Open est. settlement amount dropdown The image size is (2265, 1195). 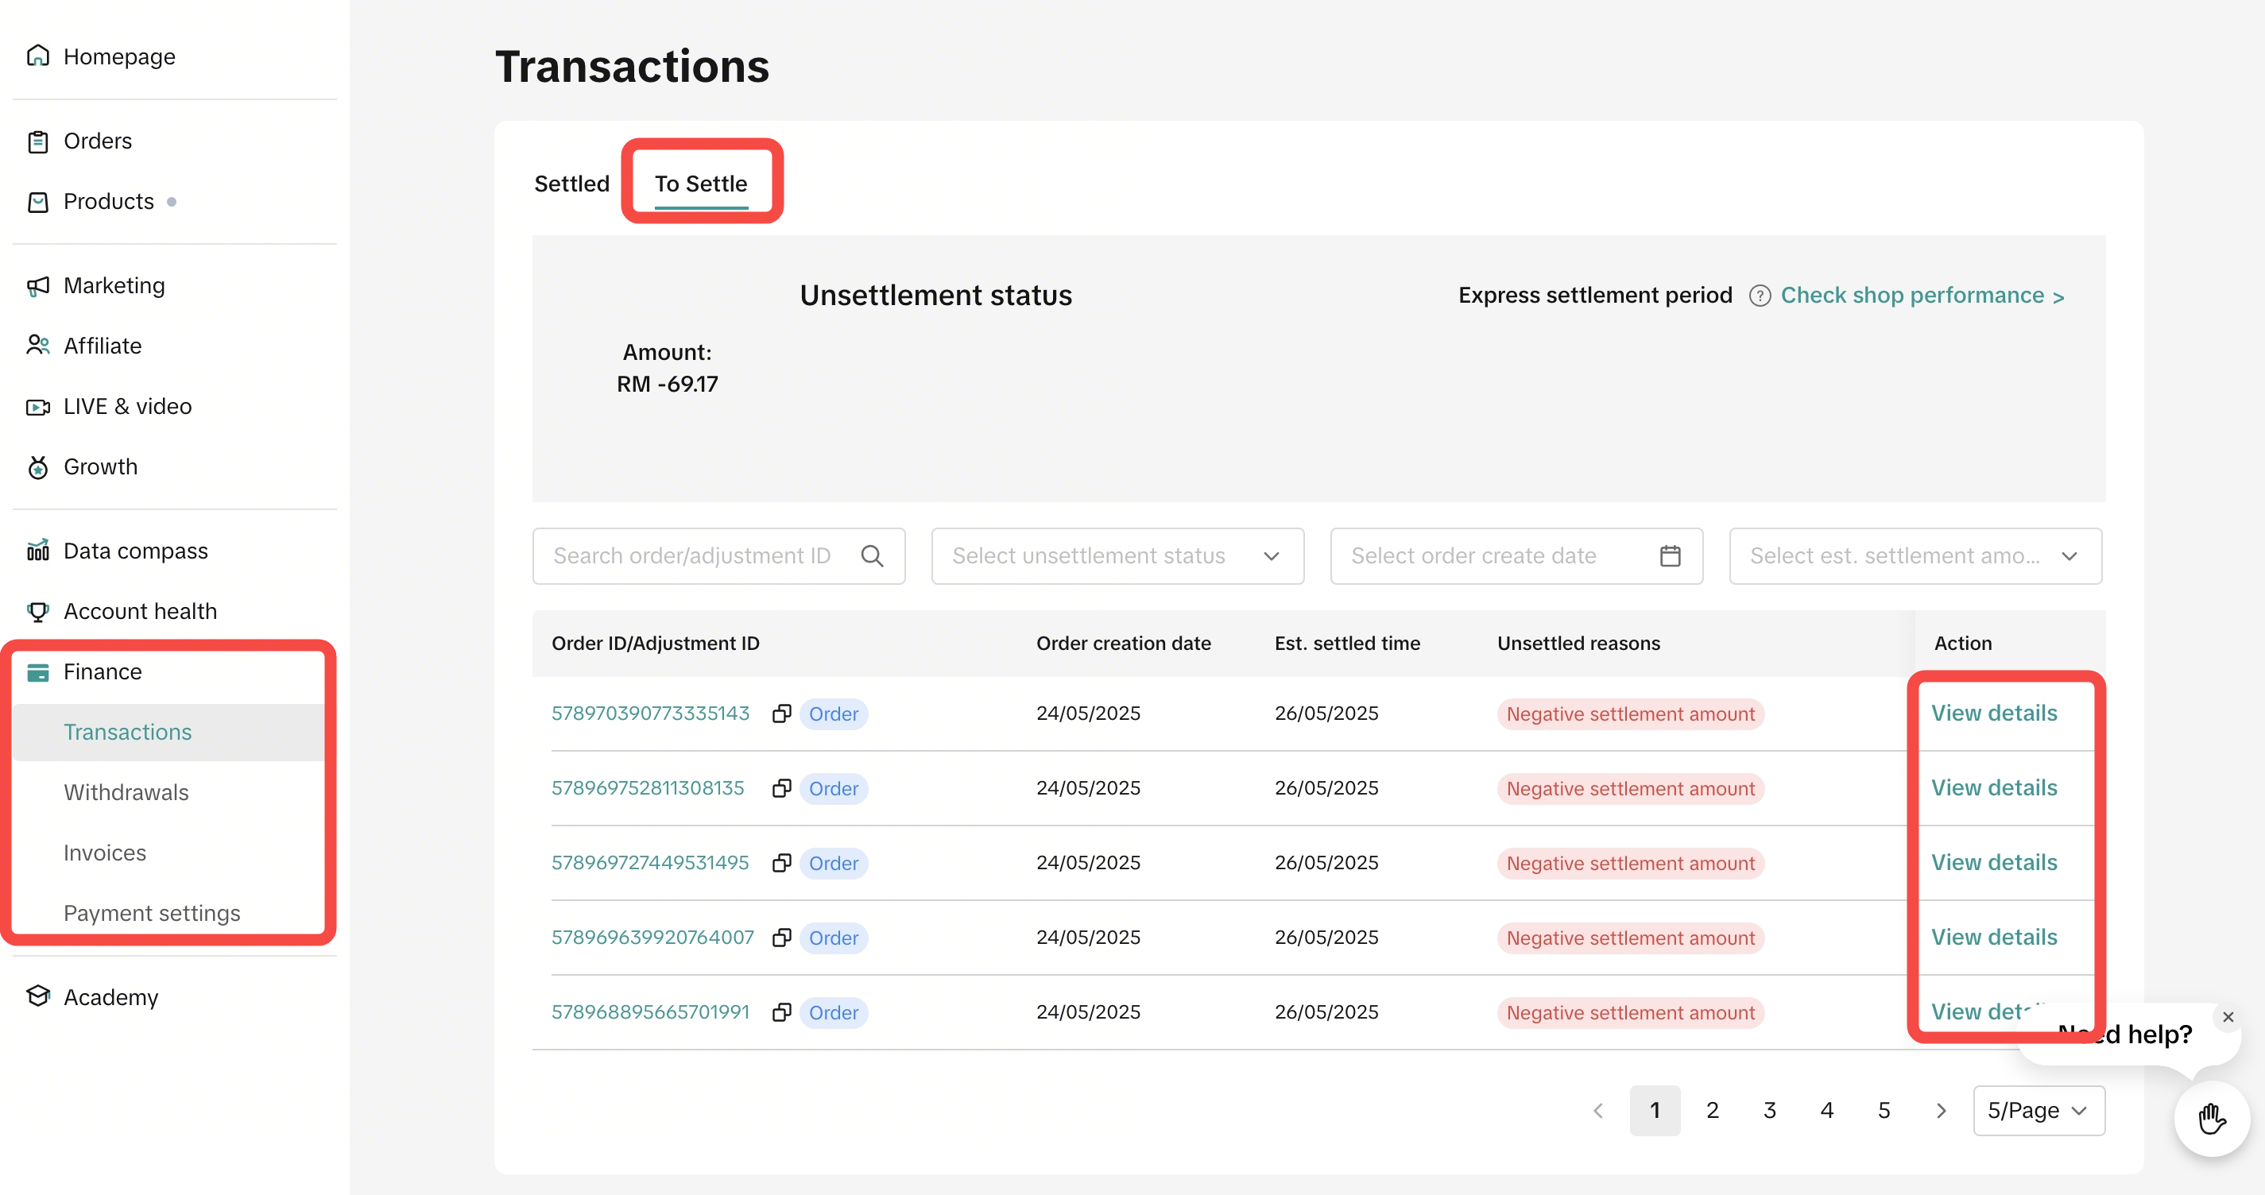click(x=1915, y=555)
